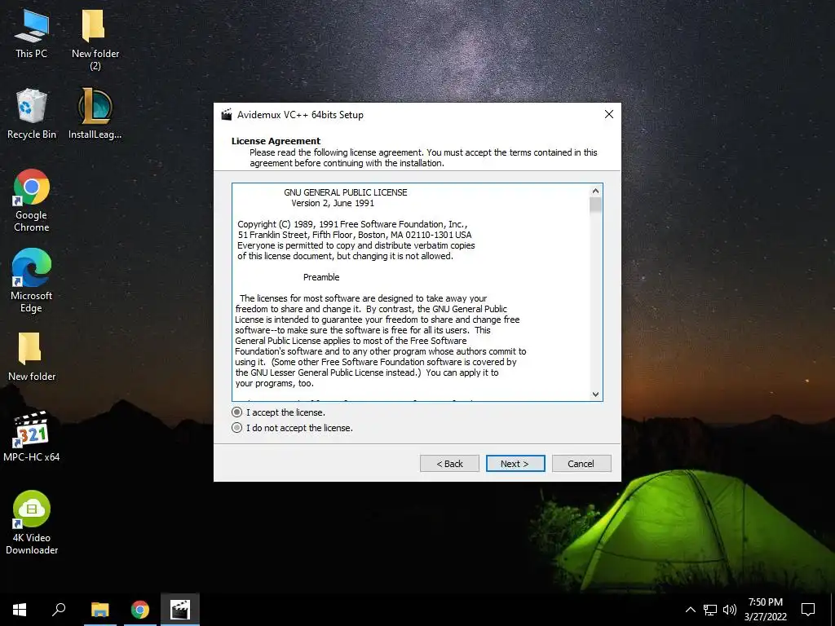Select the InstallLeag... desktop icon
Image resolution: width=835 pixels, height=626 pixels.
click(x=95, y=114)
